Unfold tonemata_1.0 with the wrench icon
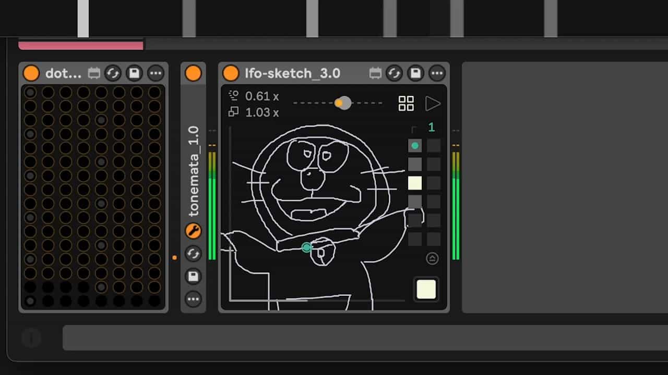Image resolution: width=668 pixels, height=375 pixels. point(193,231)
